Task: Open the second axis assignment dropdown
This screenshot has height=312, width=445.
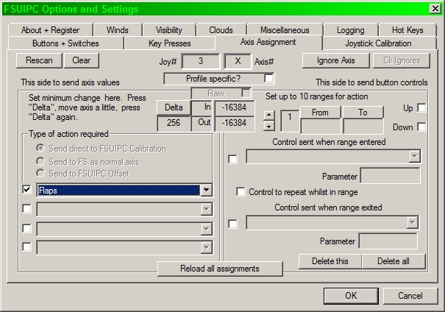Action: coord(207,210)
